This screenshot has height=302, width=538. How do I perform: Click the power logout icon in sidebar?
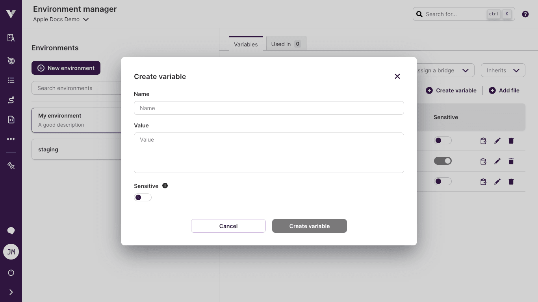(x=11, y=273)
